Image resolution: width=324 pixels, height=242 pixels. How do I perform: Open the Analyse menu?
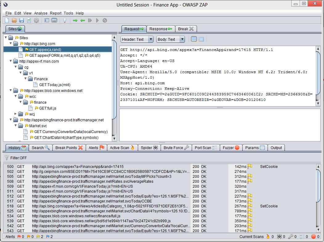click(41, 13)
